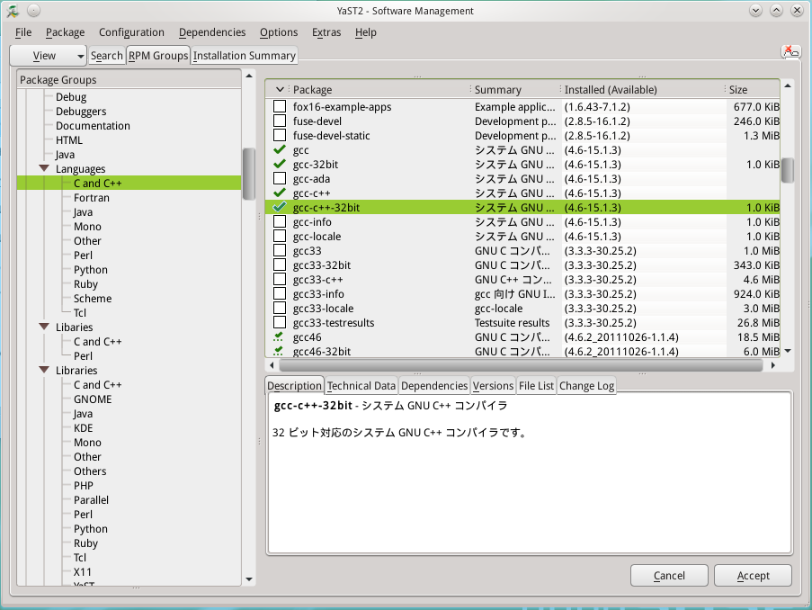Click the auto-install status icon for gcc46-32bit
This screenshot has width=812, height=610.
coord(279,351)
